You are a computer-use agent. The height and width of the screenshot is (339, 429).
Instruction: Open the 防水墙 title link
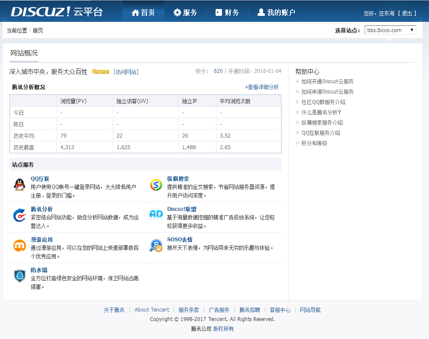(x=39, y=270)
